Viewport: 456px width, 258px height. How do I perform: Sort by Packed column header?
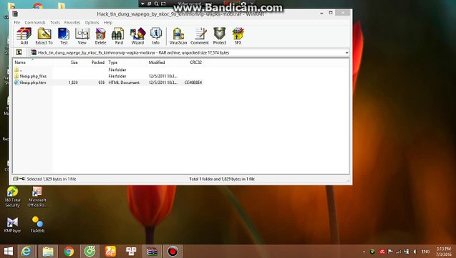(97, 62)
